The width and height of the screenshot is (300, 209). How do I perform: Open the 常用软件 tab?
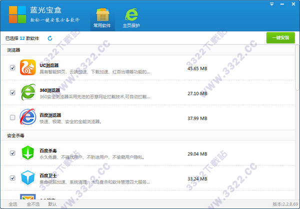(102, 18)
